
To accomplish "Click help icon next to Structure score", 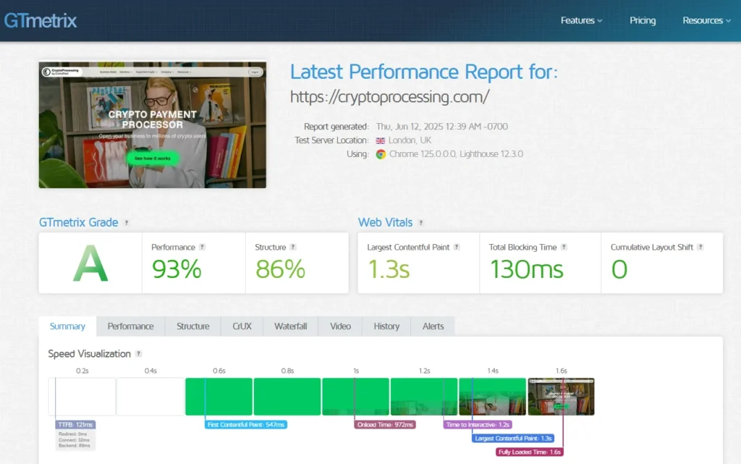I will (x=293, y=248).
